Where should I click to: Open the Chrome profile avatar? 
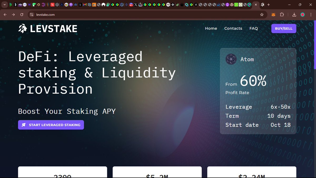[303, 15]
